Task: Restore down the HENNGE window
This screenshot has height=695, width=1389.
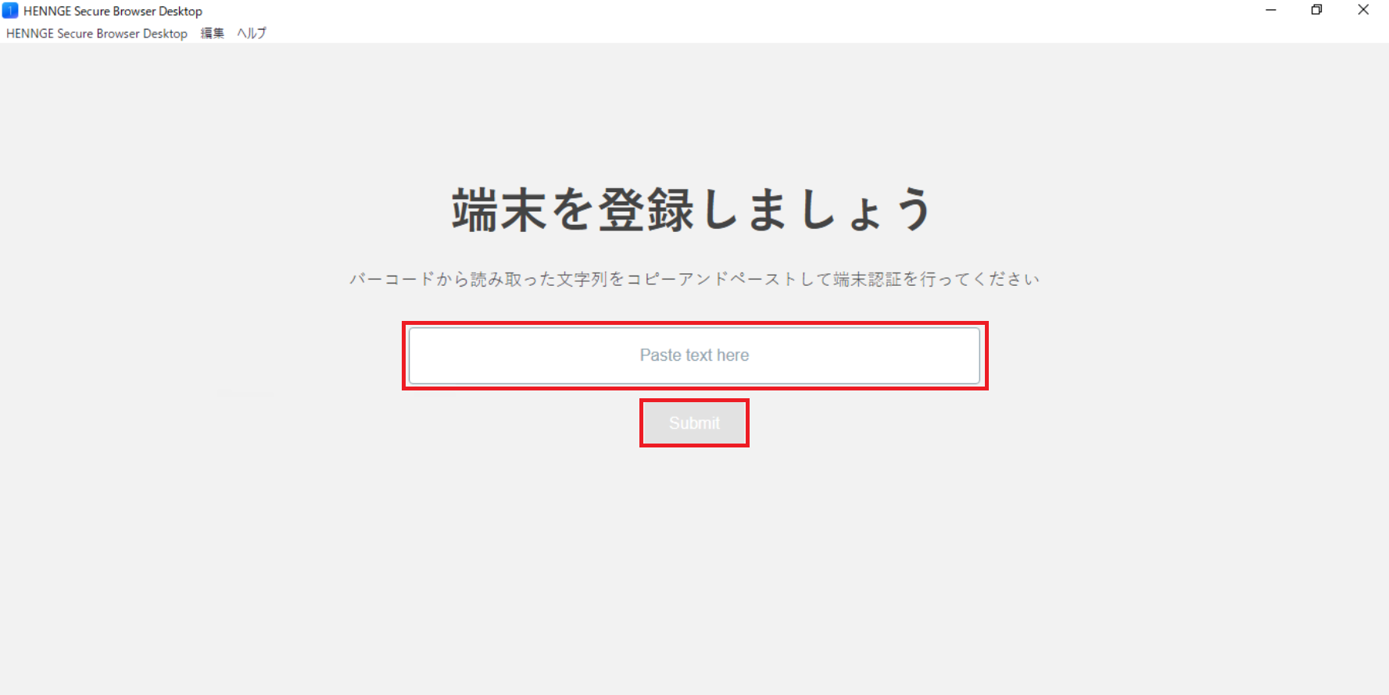Action: (x=1317, y=10)
